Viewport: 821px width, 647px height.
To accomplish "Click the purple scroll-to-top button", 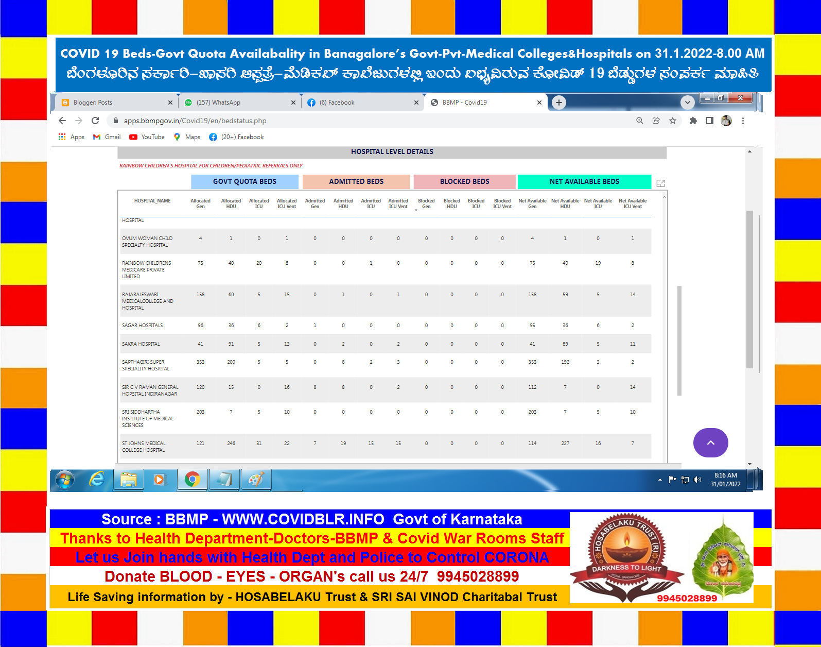I will click(710, 442).
